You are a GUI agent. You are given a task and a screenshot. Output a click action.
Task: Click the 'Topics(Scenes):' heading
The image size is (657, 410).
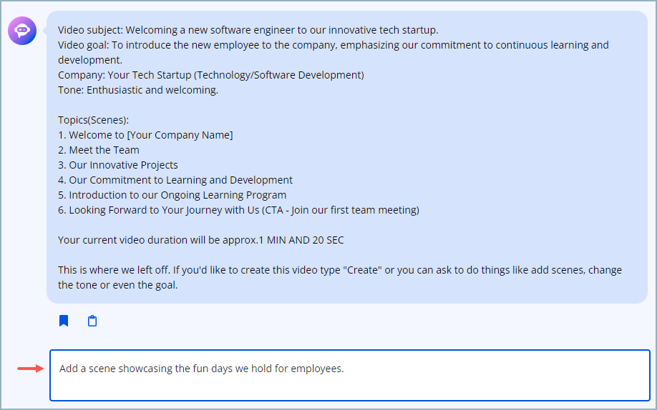[x=94, y=120]
